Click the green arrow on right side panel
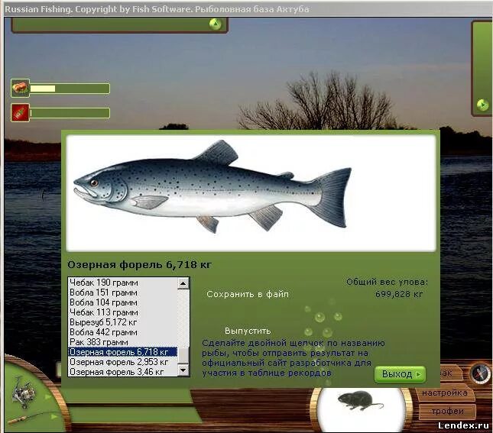493x433 pixels. pyautogui.click(x=482, y=105)
